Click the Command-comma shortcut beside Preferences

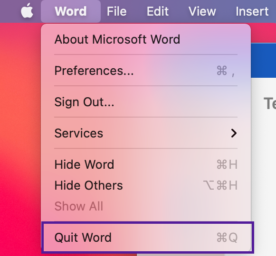226,71
